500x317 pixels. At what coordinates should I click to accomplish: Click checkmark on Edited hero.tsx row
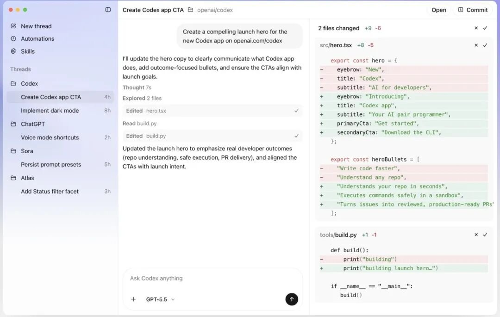point(297,111)
